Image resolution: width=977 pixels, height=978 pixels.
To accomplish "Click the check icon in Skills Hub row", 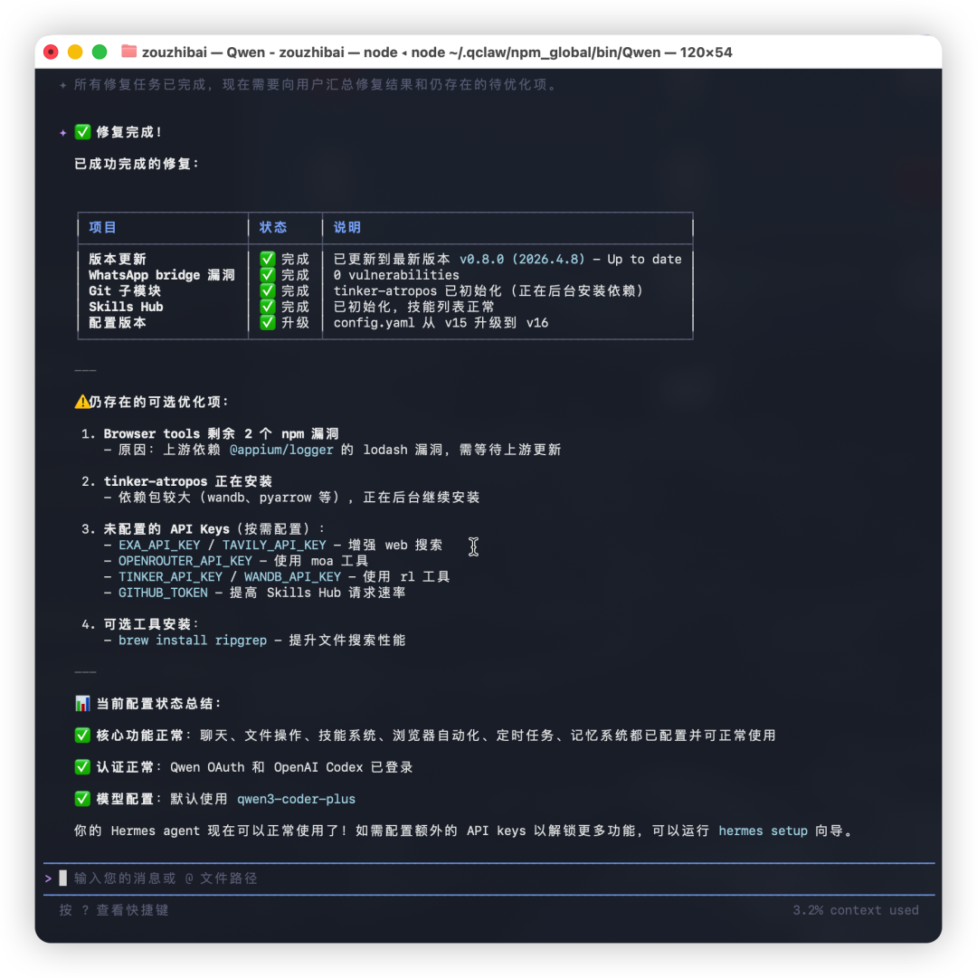I will tap(268, 307).
